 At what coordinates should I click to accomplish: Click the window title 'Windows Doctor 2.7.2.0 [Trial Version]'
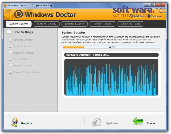pyautogui.click(x=30, y=5)
